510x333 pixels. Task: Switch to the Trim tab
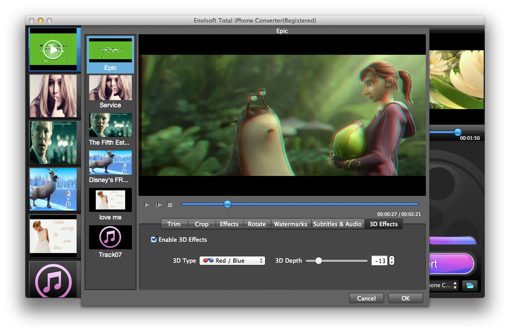[174, 224]
